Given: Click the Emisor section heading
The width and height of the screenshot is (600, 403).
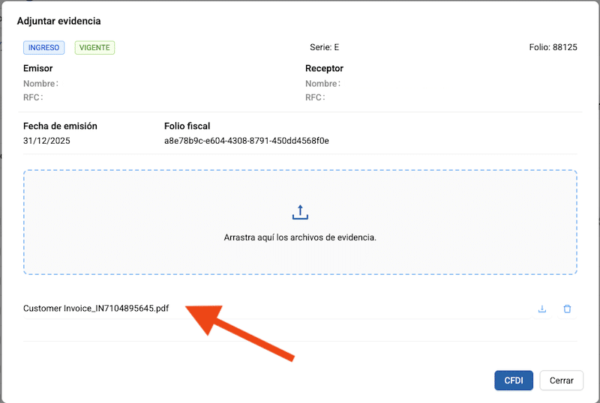Looking at the screenshot, I should tap(37, 69).
